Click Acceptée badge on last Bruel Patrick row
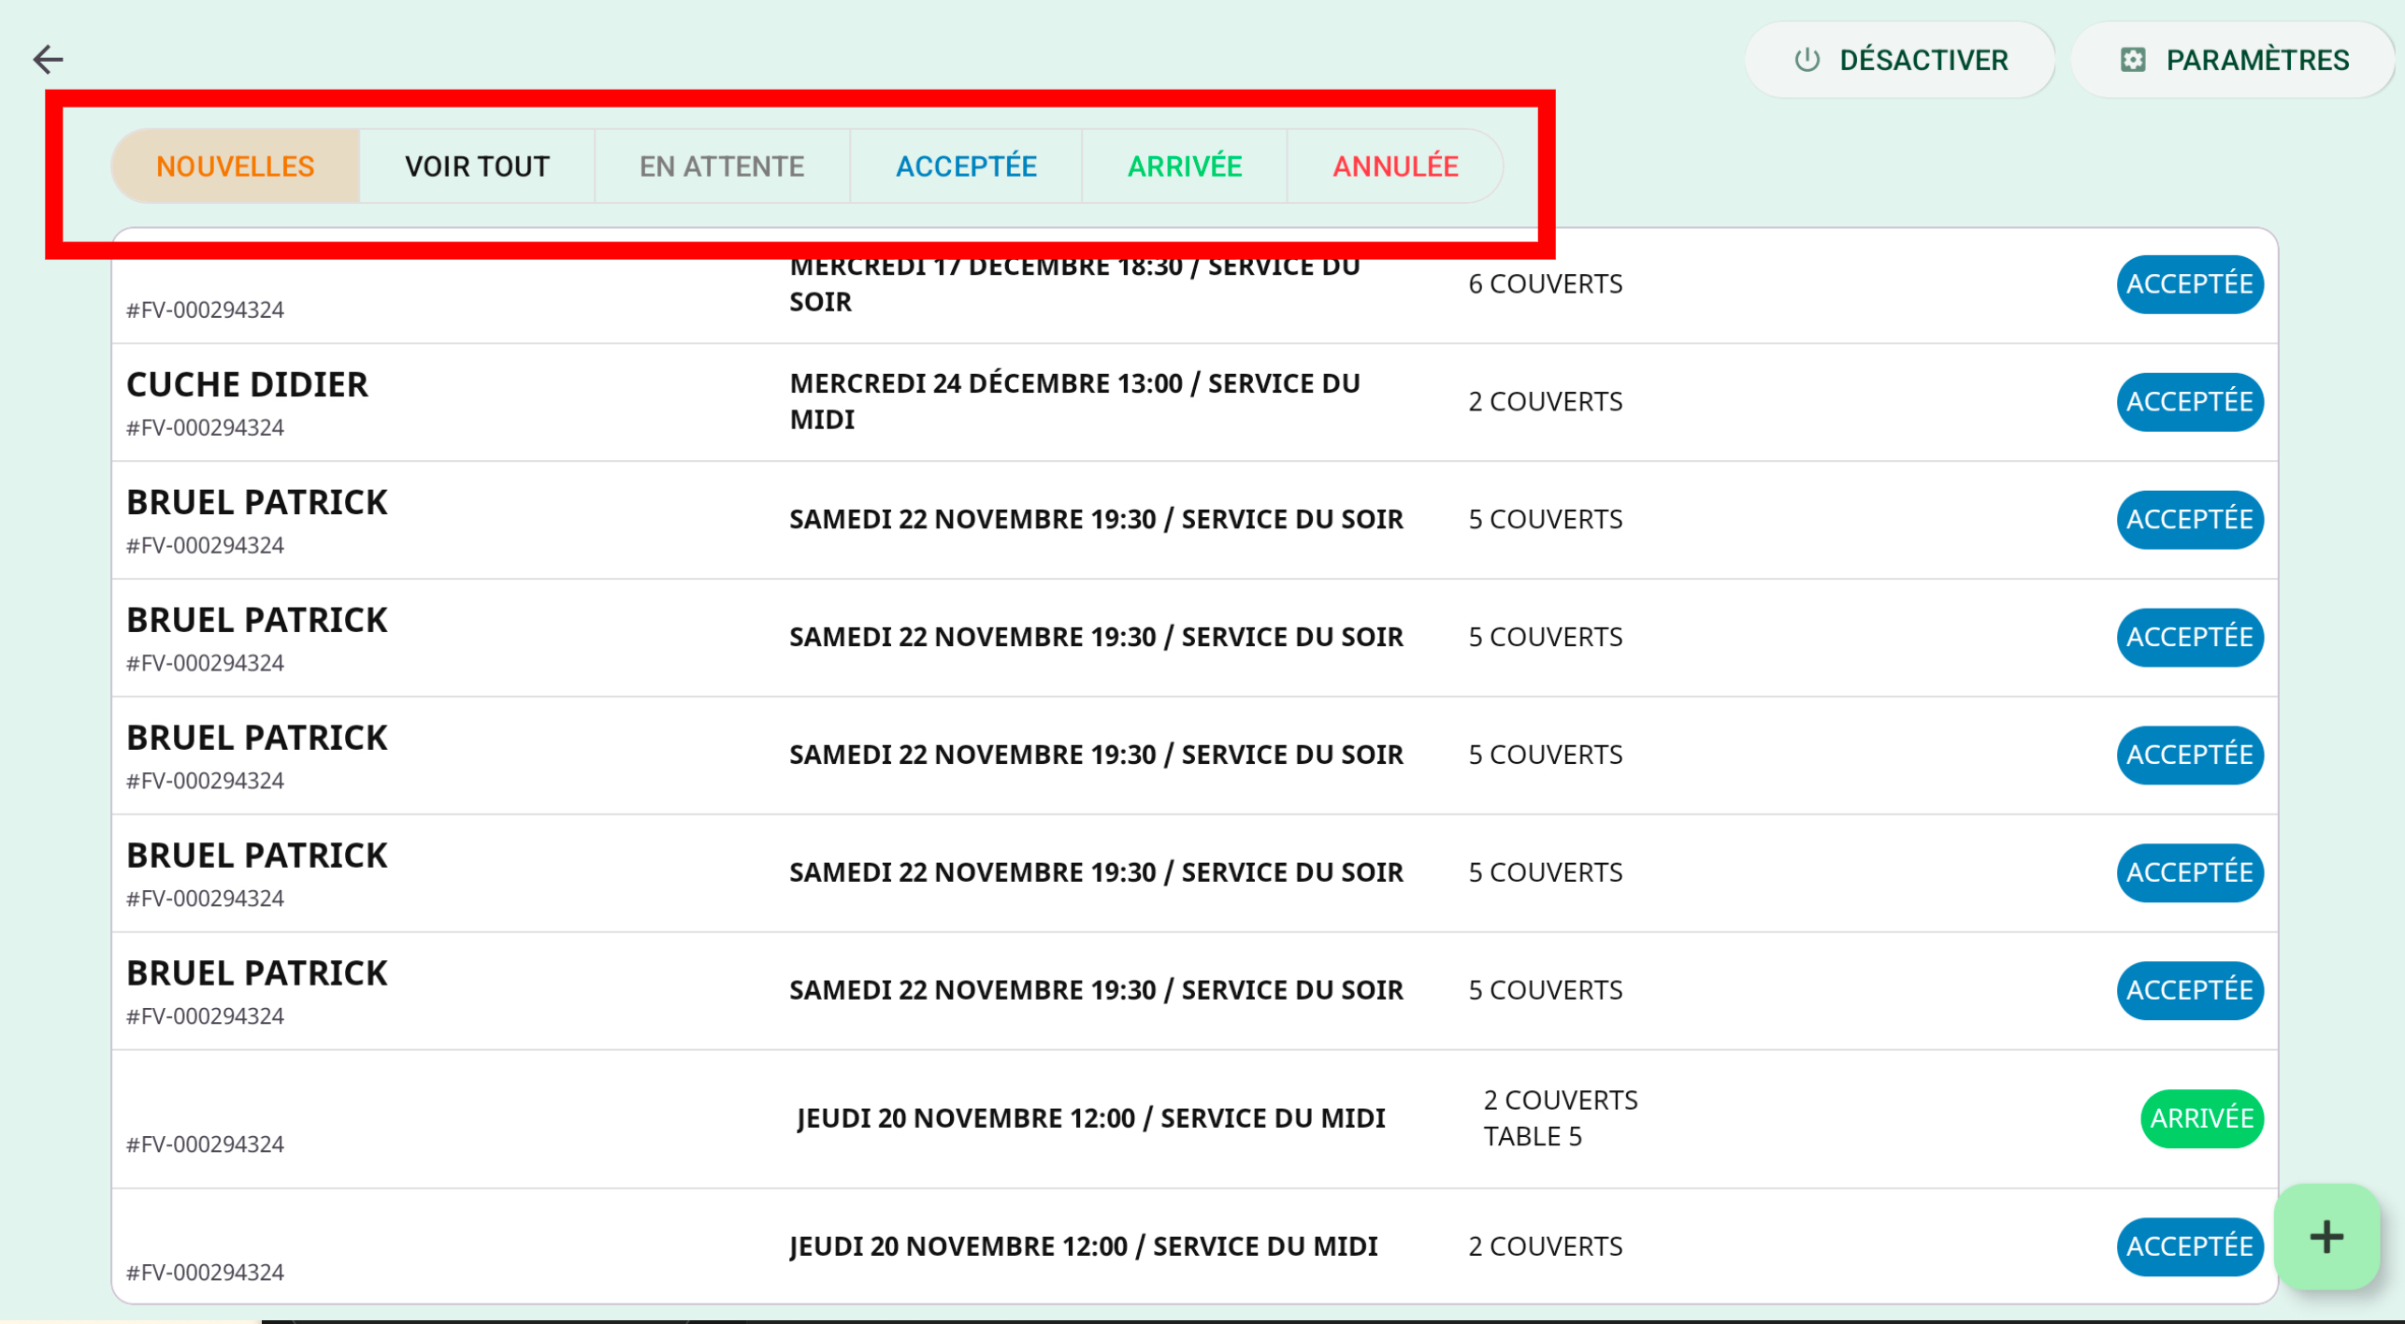The width and height of the screenshot is (2405, 1324). (x=2188, y=990)
